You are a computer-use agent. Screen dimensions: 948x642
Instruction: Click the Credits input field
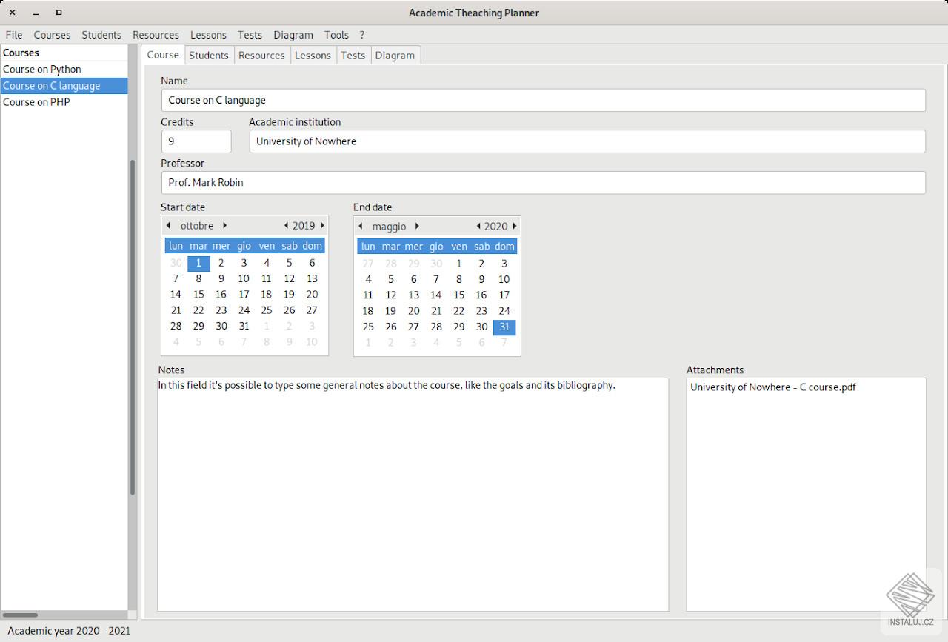(196, 141)
